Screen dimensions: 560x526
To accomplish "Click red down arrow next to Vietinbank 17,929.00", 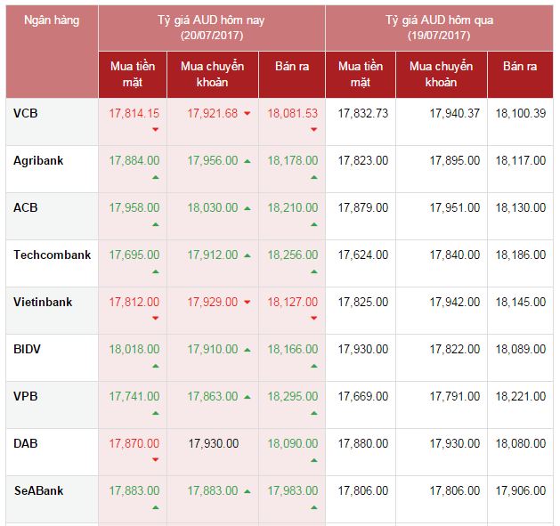I will coord(248,302).
